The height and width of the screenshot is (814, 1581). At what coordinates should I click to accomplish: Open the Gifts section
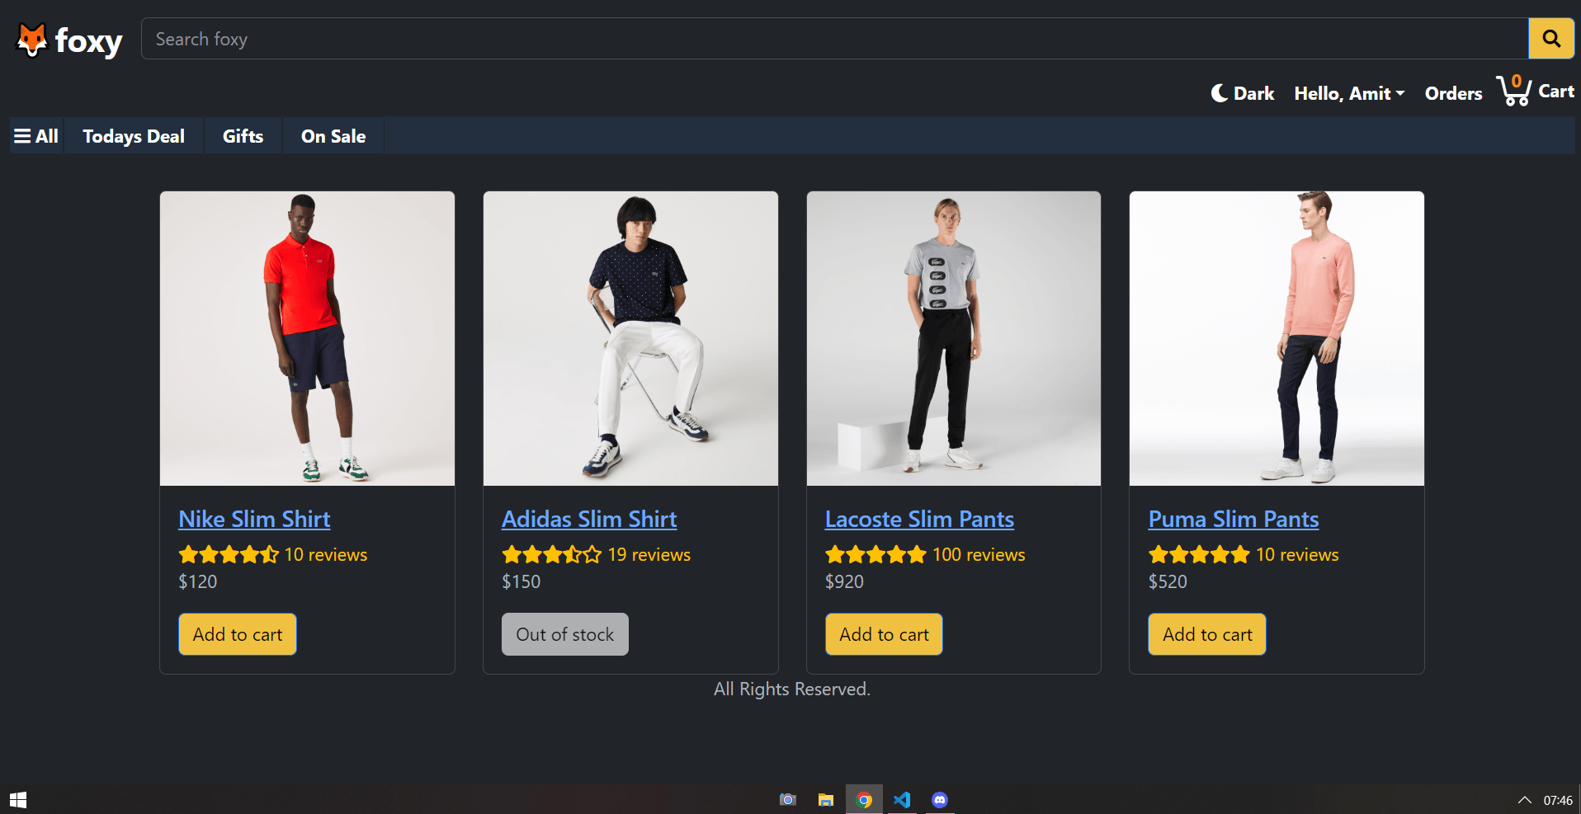(242, 135)
